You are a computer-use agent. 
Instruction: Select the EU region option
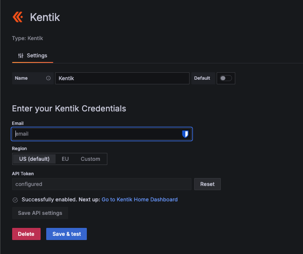[65, 159]
